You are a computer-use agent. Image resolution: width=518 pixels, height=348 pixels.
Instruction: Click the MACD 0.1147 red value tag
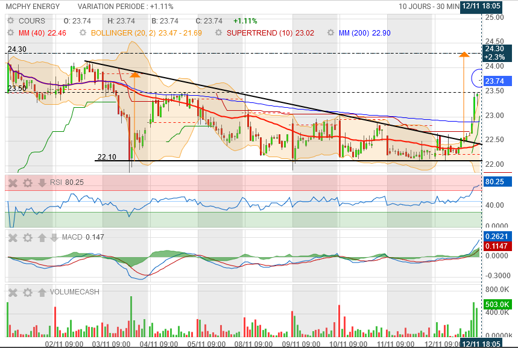click(x=497, y=246)
